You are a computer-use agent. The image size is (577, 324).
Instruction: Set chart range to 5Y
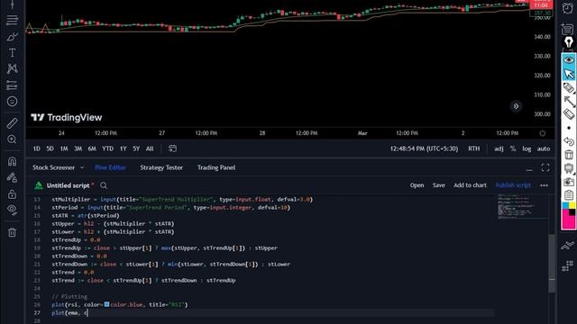coord(136,148)
